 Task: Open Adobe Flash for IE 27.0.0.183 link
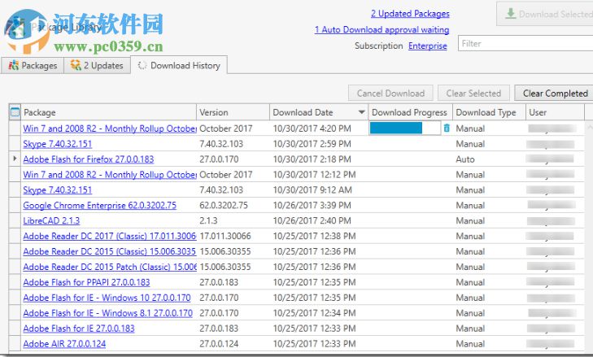point(79,329)
